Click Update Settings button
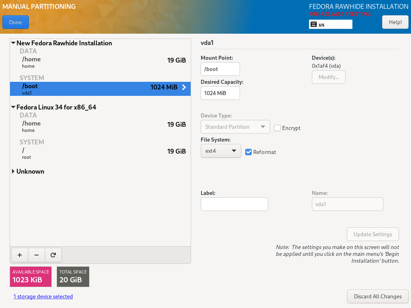This screenshot has width=411, height=308. [373, 234]
